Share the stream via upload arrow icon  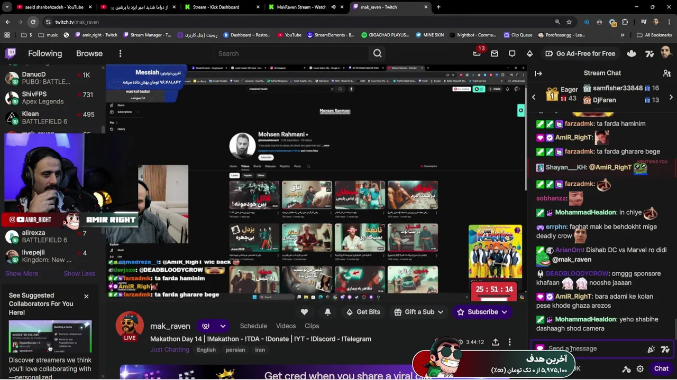pyautogui.click(x=496, y=342)
